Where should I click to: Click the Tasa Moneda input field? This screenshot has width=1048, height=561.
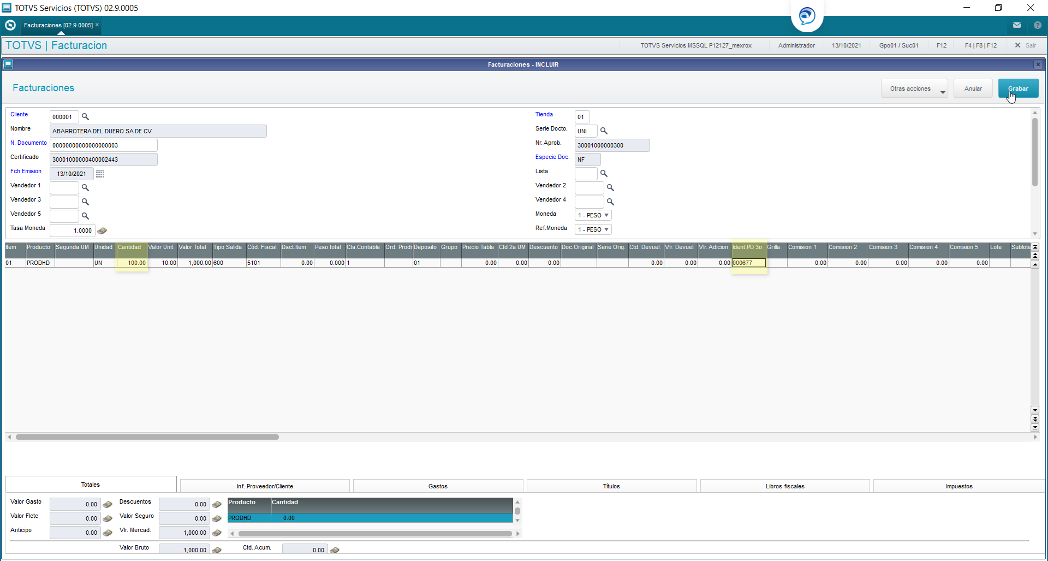[x=72, y=231]
